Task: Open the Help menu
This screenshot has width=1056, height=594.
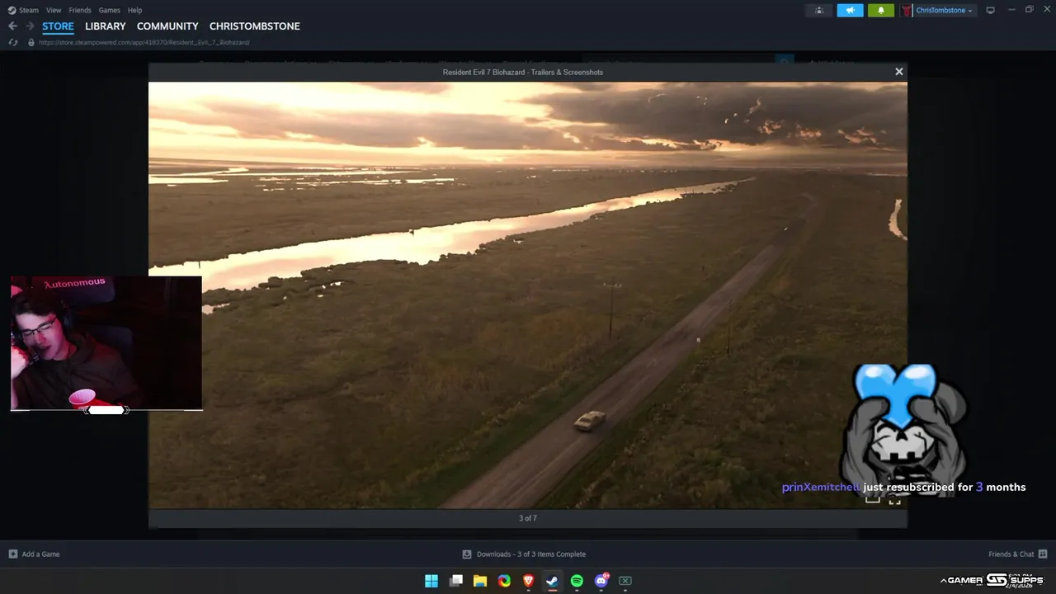Action: tap(134, 10)
